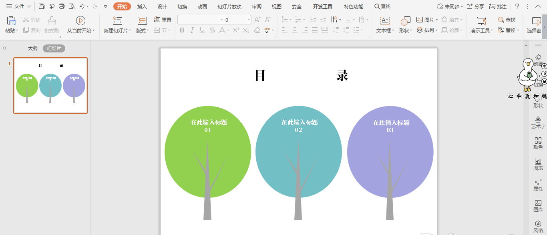Expand the 文件 file menu
This screenshot has width=547, height=235.
pos(18,6)
